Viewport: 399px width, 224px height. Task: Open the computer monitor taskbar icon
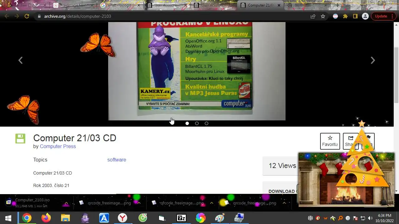(x=239, y=218)
